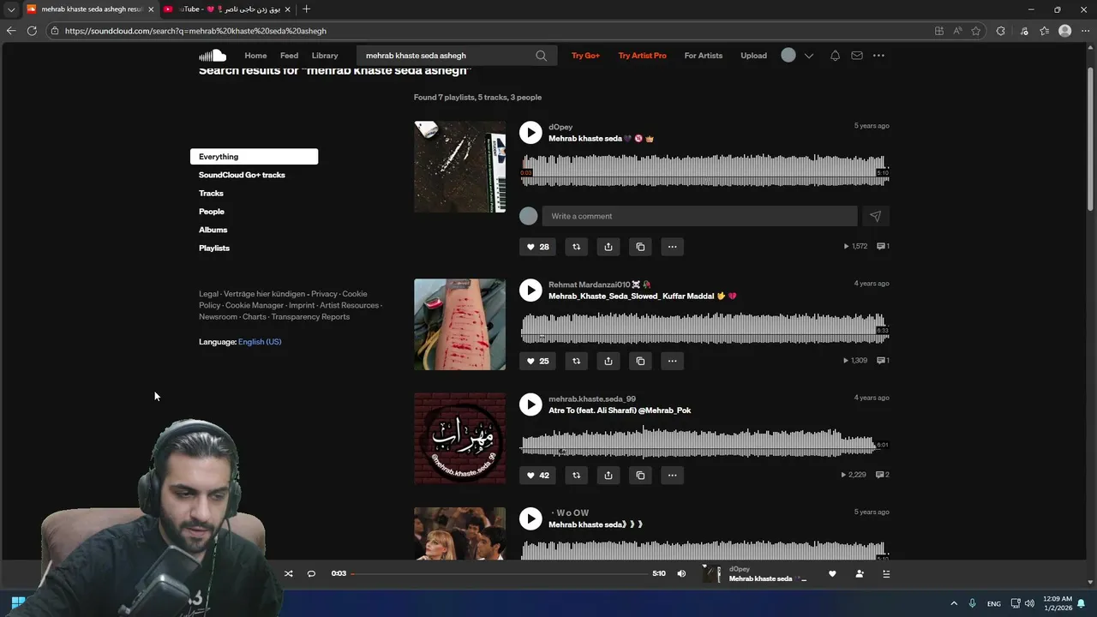Like the currently playing track in player bar

pos(832,574)
